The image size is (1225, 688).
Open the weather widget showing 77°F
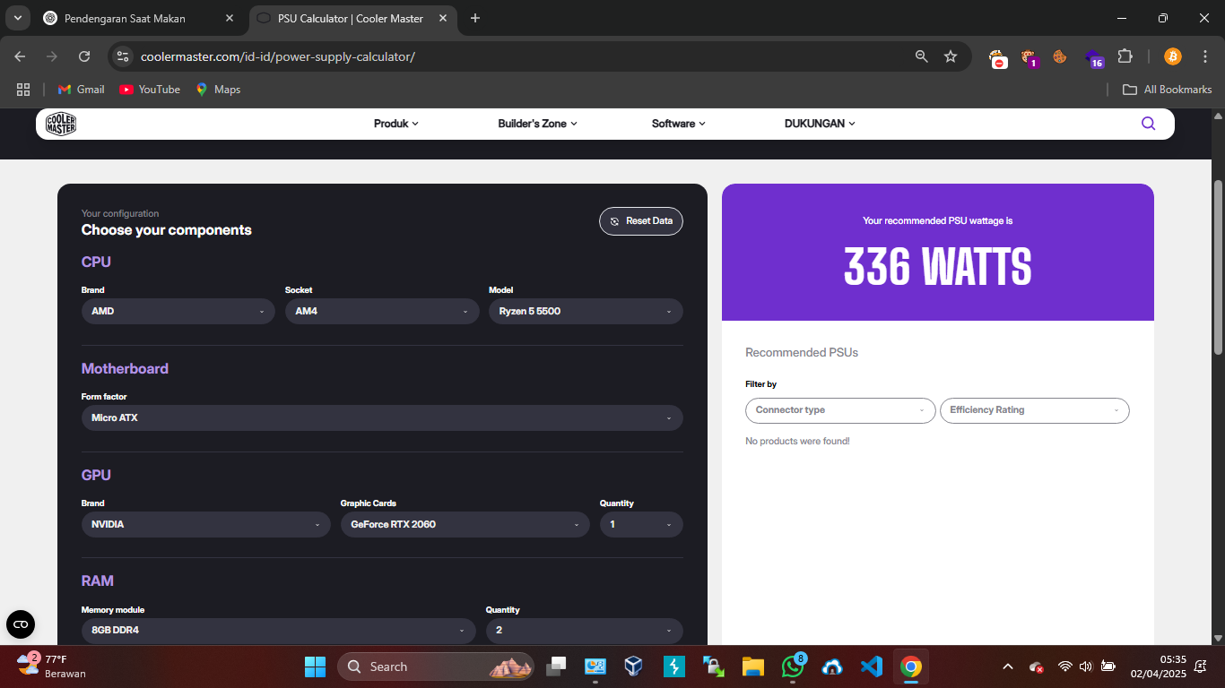point(52,666)
